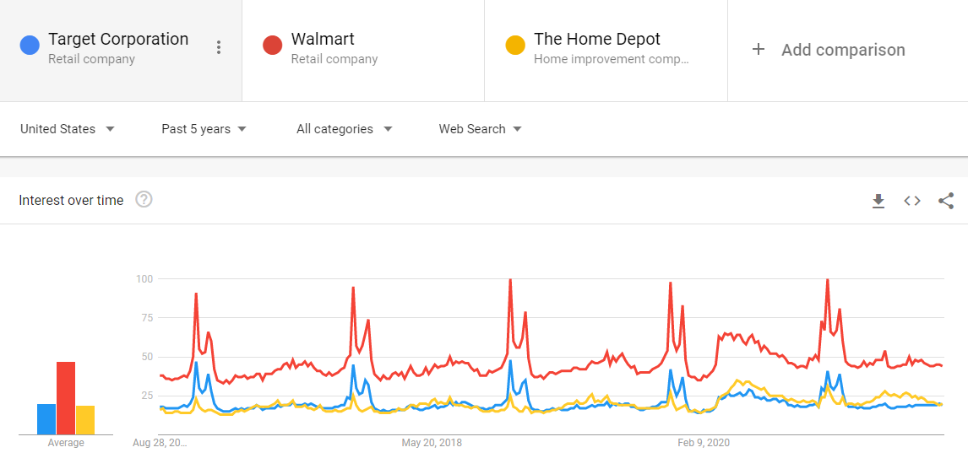968x469 pixels.
Task: Open help for Interest over time
Action: [144, 200]
